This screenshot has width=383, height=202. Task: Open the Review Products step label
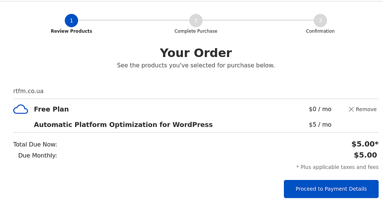point(71,31)
